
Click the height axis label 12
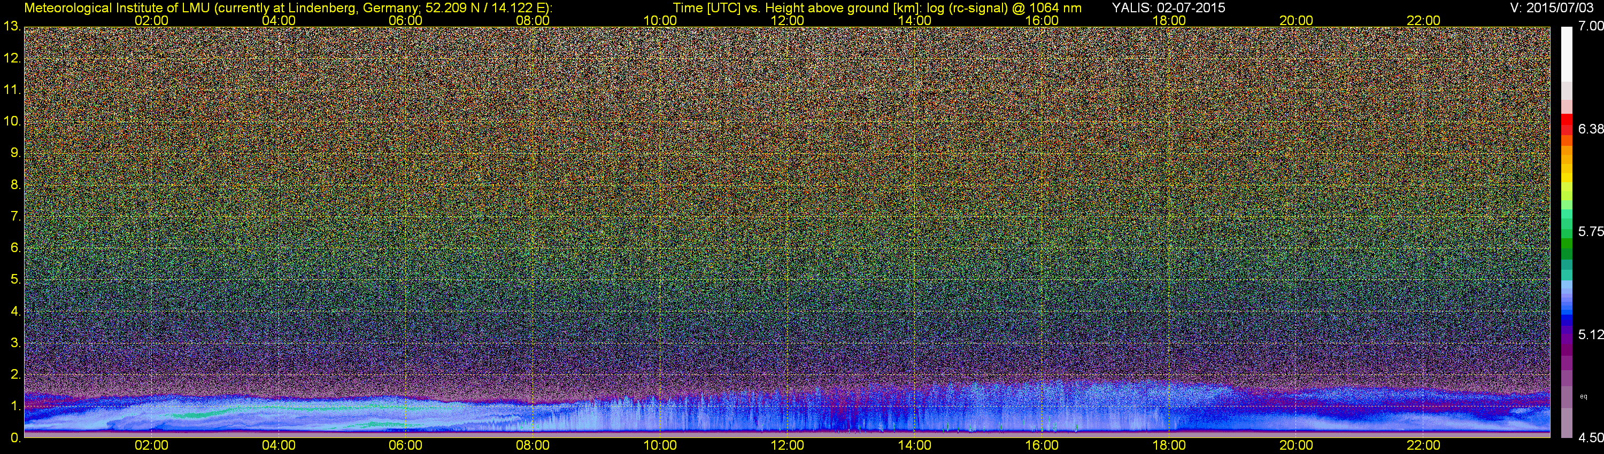coord(11,58)
